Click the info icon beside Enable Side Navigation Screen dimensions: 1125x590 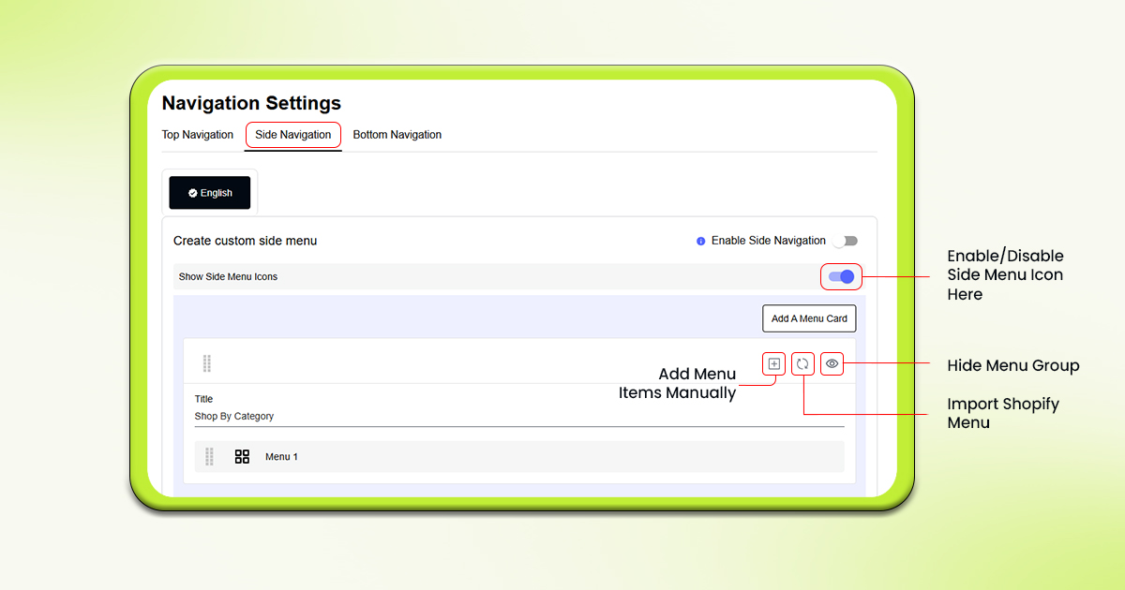coord(700,241)
